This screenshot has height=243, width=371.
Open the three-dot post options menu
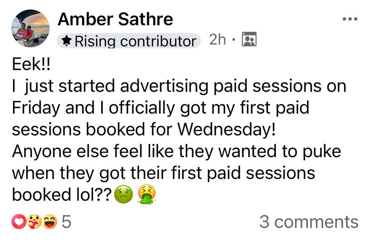click(x=350, y=19)
